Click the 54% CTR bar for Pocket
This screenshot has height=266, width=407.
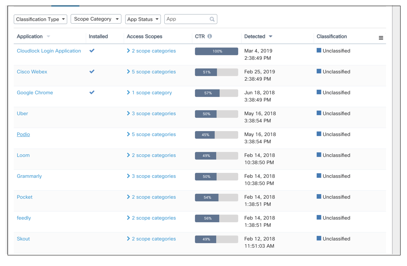(217, 197)
